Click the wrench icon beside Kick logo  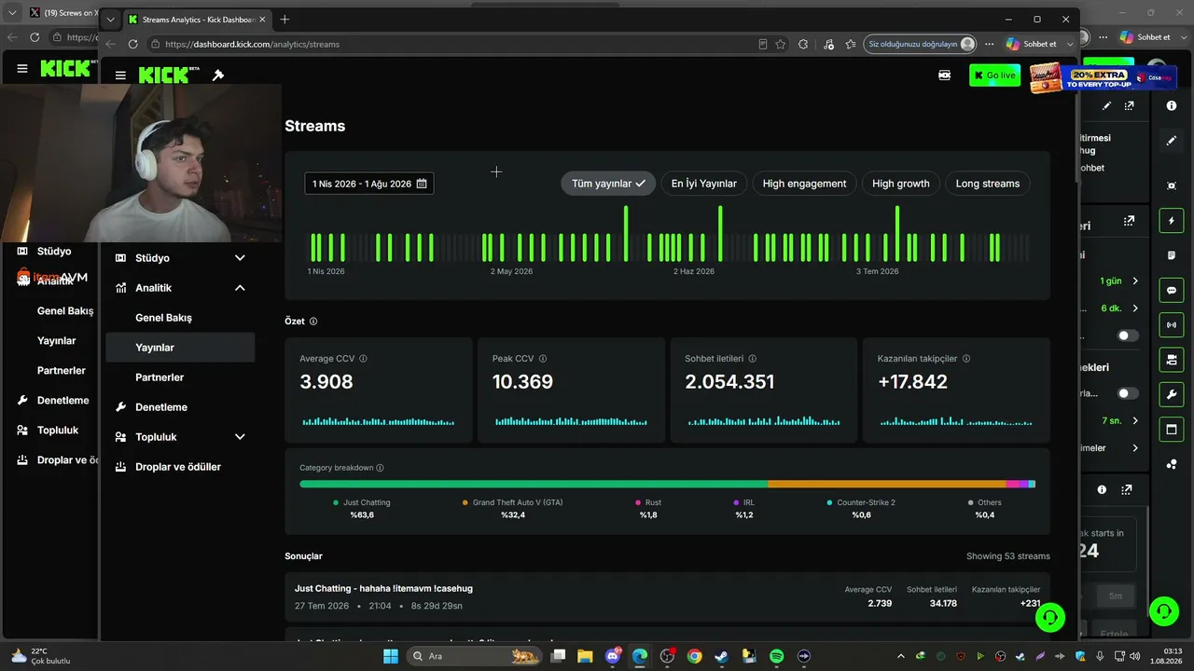point(218,75)
